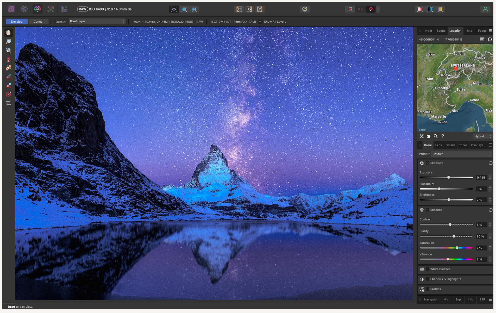Select the Overlay Erase tool
Screen dimensions: 496x313
click(x=9, y=85)
